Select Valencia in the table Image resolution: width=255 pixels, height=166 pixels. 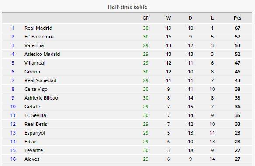click(34, 45)
